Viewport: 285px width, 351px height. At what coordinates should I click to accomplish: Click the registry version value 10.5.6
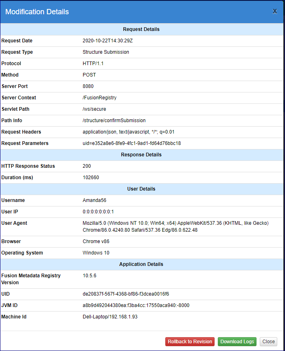click(x=90, y=276)
